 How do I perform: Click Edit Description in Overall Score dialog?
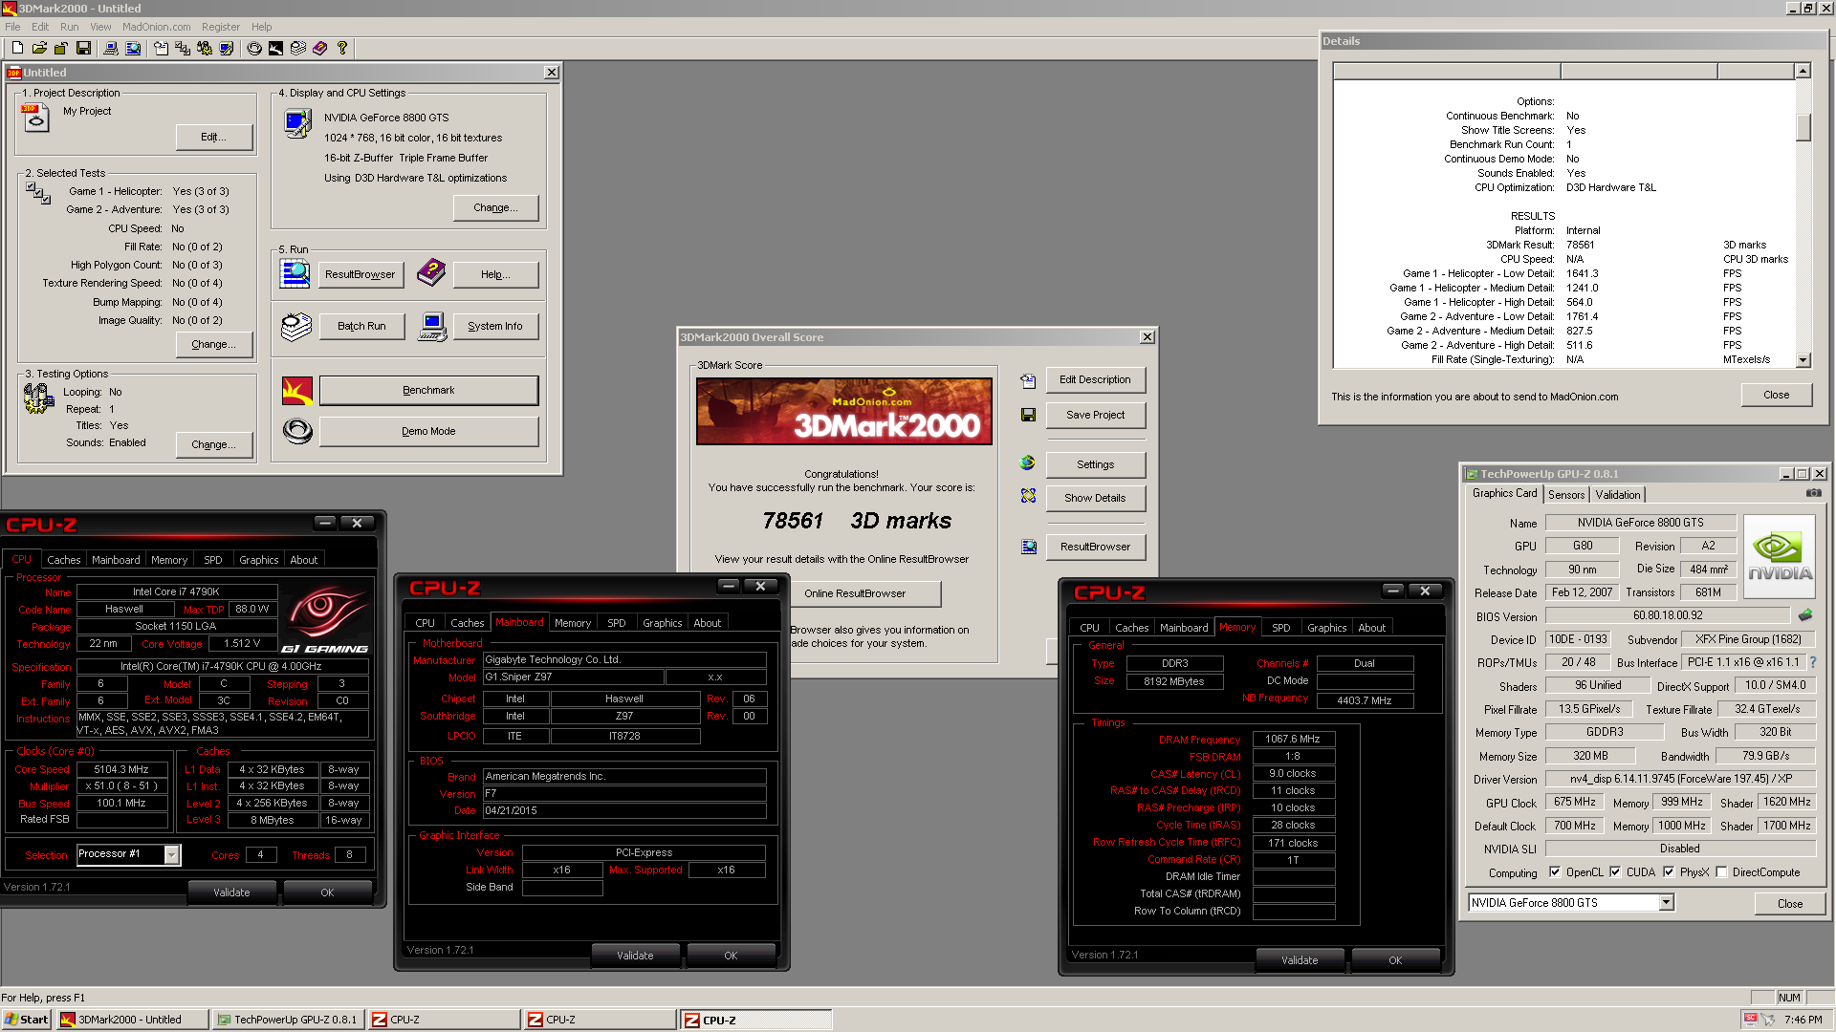click(1095, 379)
